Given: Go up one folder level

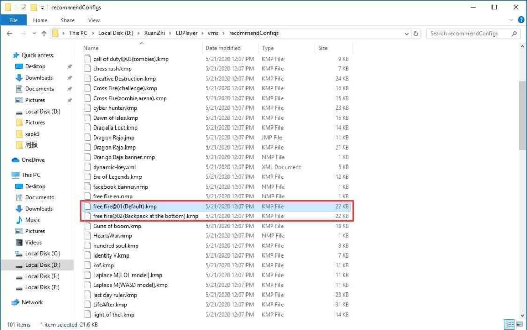Looking at the screenshot, I should pos(44,33).
